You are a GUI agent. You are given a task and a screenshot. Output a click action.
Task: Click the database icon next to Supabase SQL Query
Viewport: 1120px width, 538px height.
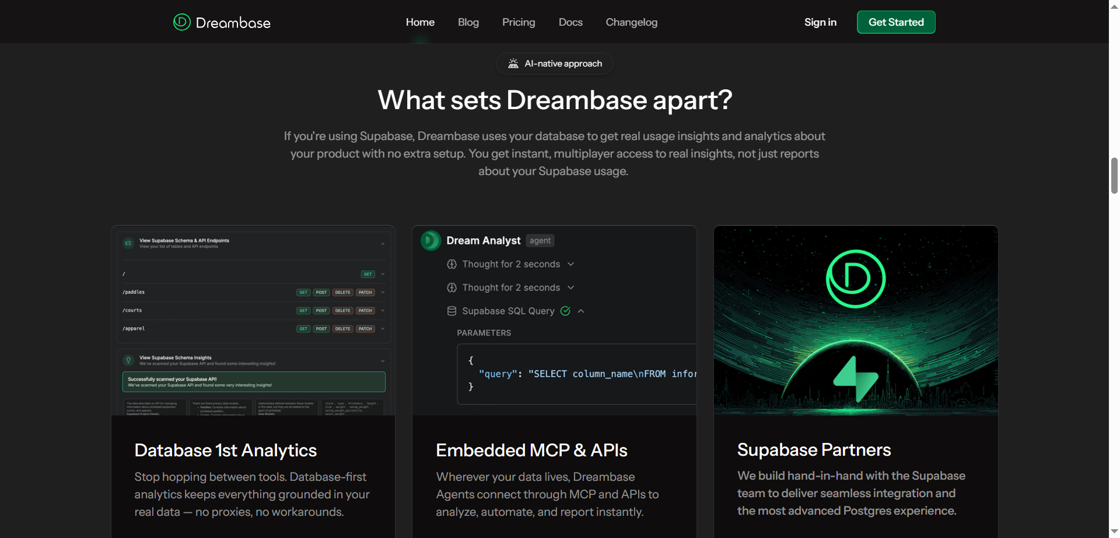(x=452, y=310)
